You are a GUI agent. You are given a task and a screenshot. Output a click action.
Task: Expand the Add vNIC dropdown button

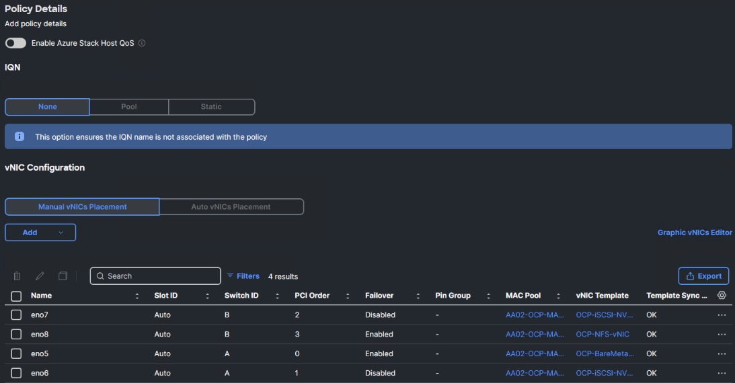point(40,232)
